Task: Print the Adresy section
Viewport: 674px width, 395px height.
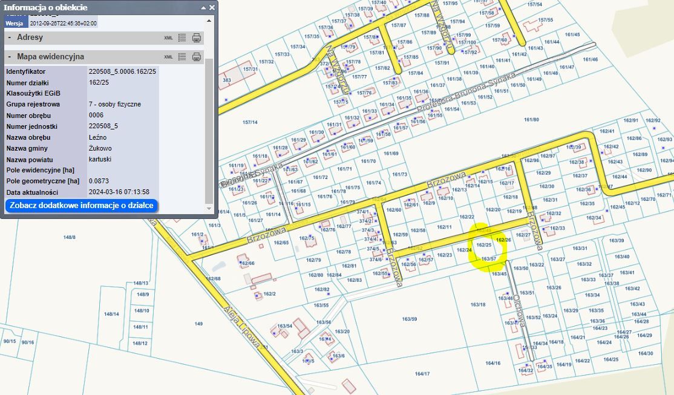Action: tap(197, 38)
